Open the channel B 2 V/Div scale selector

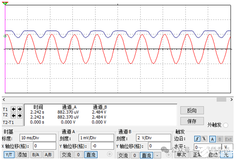(153, 138)
